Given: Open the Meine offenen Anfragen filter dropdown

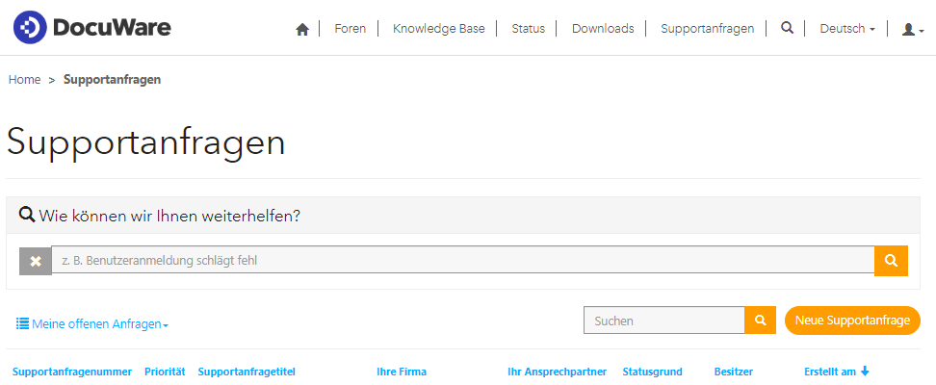Looking at the screenshot, I should (x=92, y=324).
